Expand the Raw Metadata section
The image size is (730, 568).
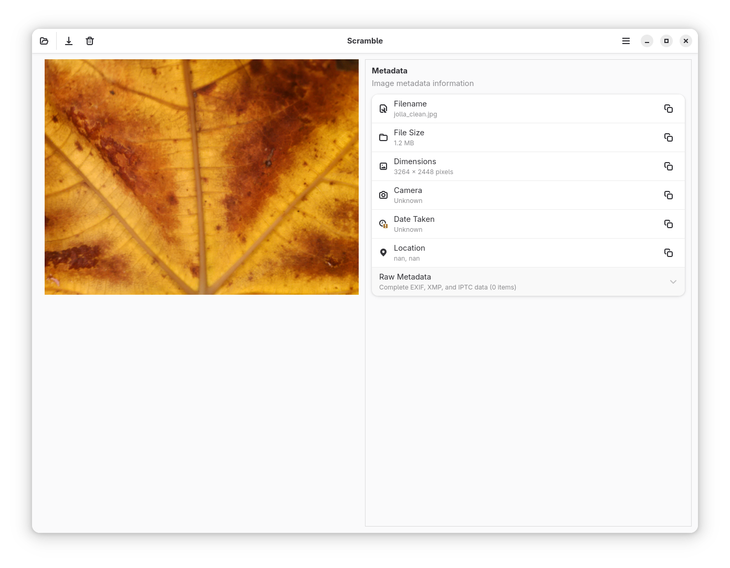[528, 282]
